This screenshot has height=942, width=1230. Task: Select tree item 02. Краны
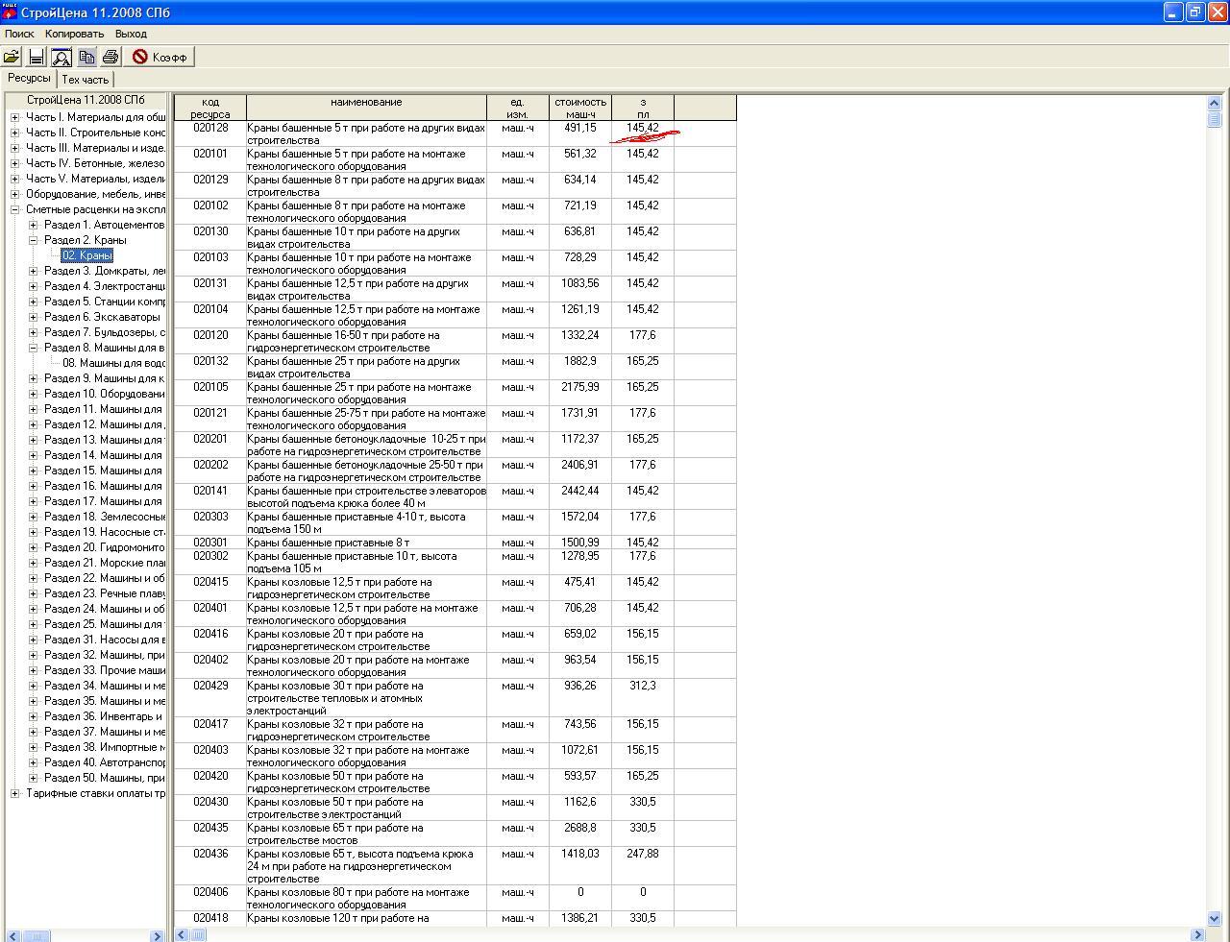click(x=87, y=255)
